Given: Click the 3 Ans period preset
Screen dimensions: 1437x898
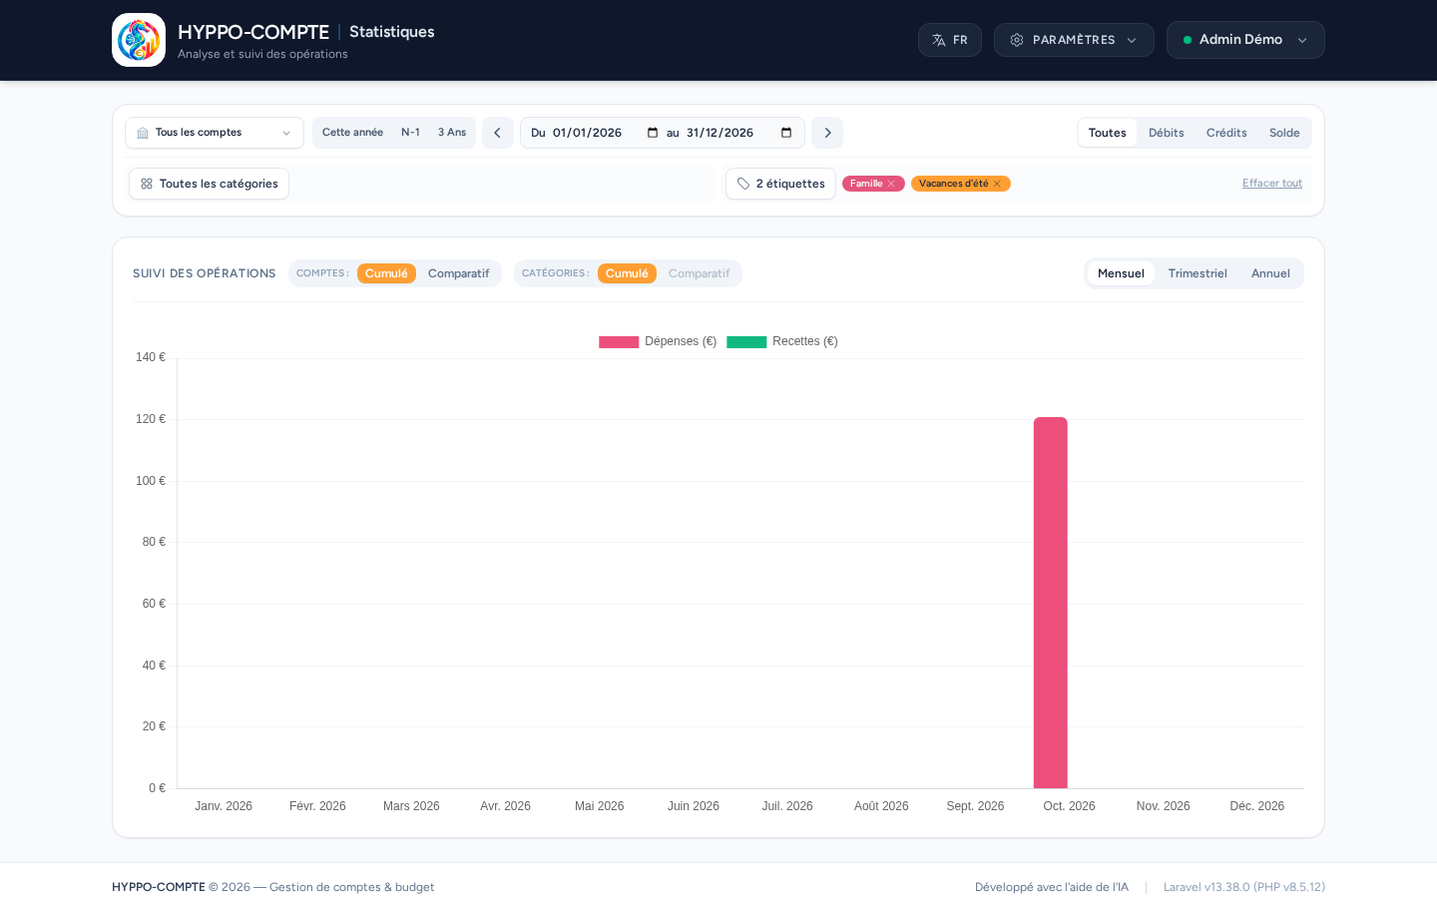Looking at the screenshot, I should (x=452, y=133).
